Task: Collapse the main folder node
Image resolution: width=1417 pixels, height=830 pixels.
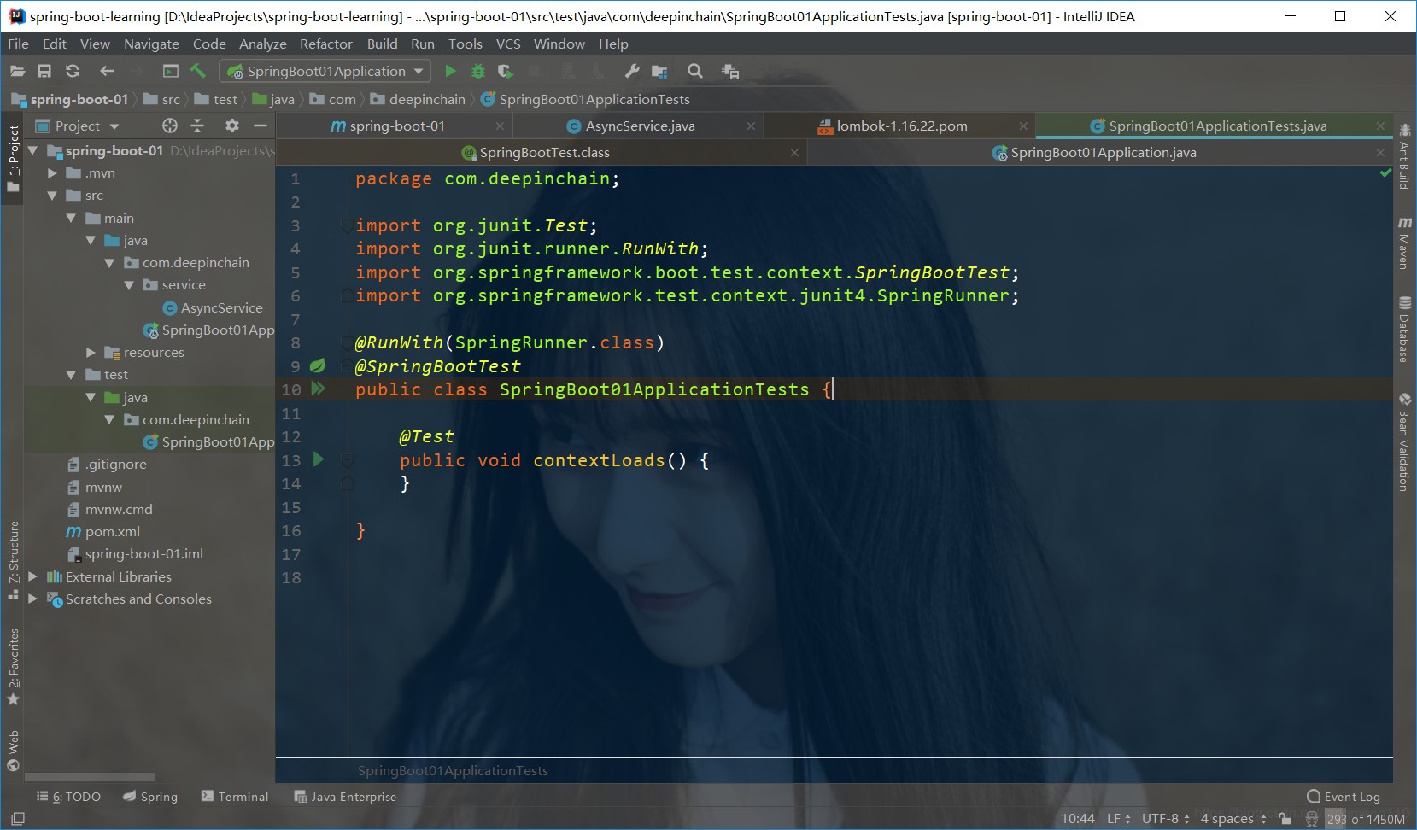Action: pyautogui.click(x=71, y=218)
